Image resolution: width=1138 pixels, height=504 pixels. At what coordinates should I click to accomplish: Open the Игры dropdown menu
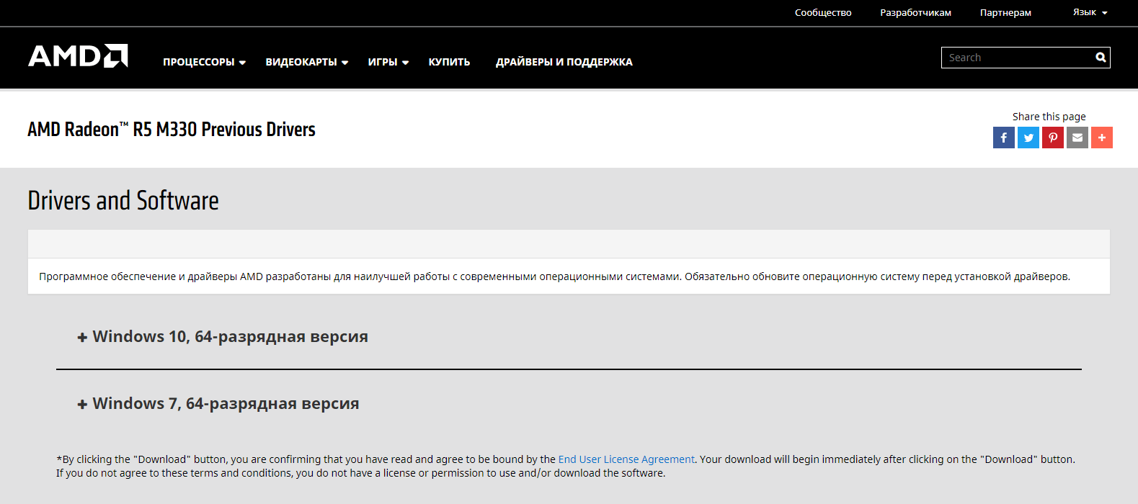coord(388,62)
